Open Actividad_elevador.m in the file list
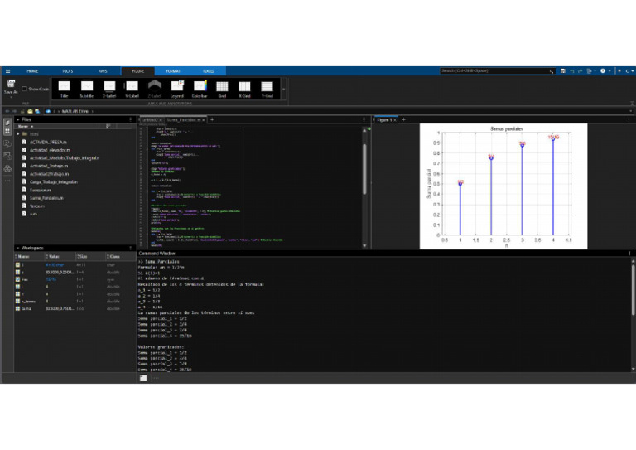Image resolution: width=636 pixels, height=450 pixels. (48, 150)
